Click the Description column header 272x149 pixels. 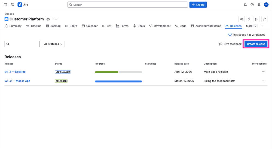tap(210, 64)
